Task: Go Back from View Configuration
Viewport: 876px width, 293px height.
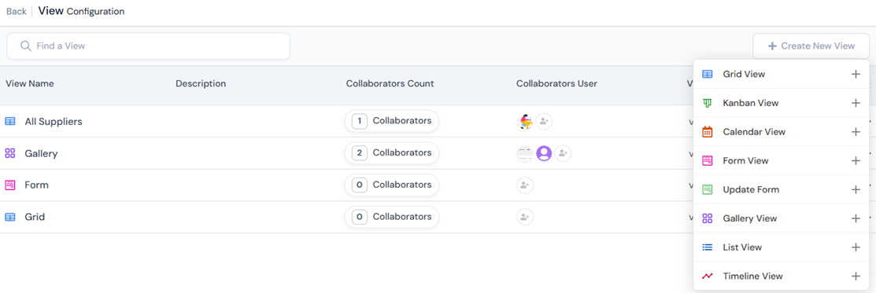Action: (17, 12)
